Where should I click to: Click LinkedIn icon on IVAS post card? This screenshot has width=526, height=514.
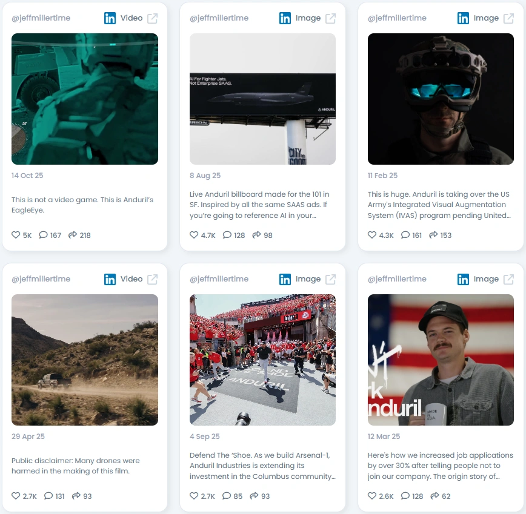(463, 18)
